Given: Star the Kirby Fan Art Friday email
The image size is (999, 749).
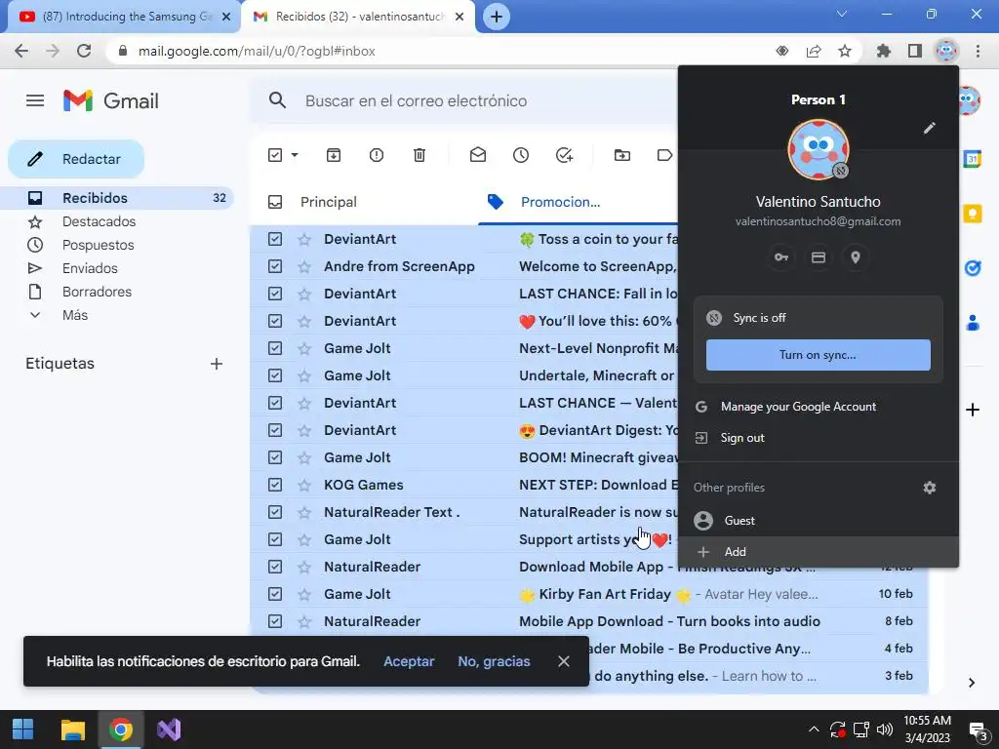Looking at the screenshot, I should [304, 594].
